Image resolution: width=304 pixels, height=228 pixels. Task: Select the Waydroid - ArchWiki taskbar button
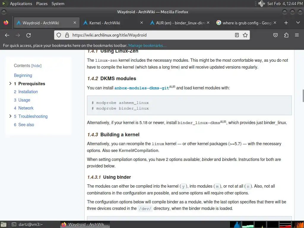85,224
